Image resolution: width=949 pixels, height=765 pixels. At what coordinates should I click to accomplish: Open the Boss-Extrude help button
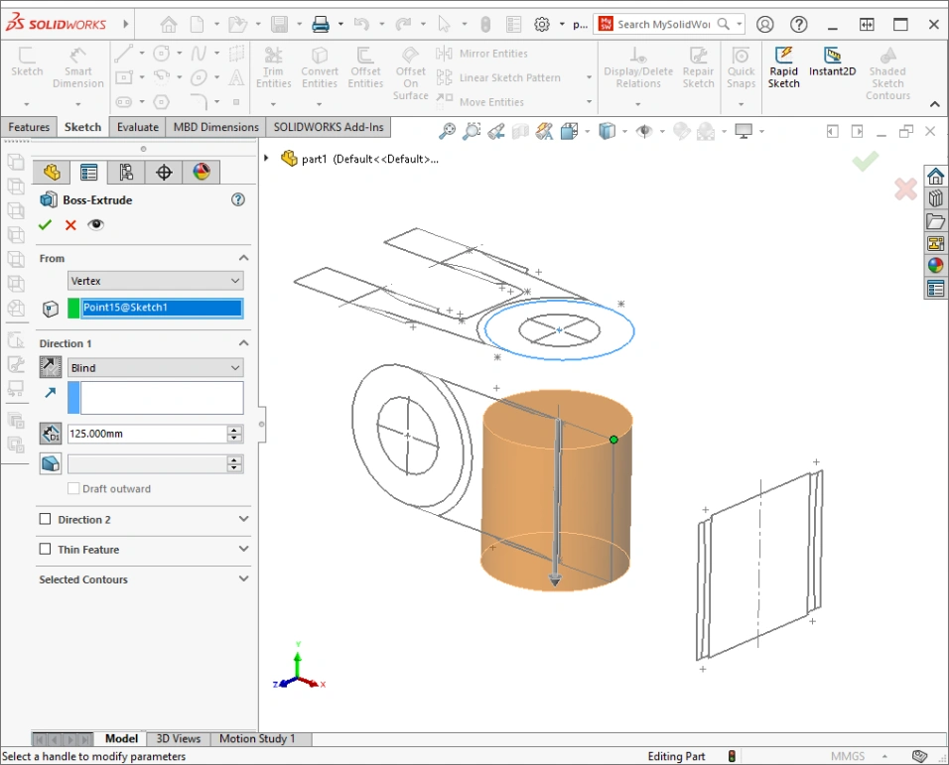(237, 199)
